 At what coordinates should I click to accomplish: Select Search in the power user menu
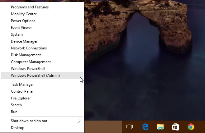point(42,105)
